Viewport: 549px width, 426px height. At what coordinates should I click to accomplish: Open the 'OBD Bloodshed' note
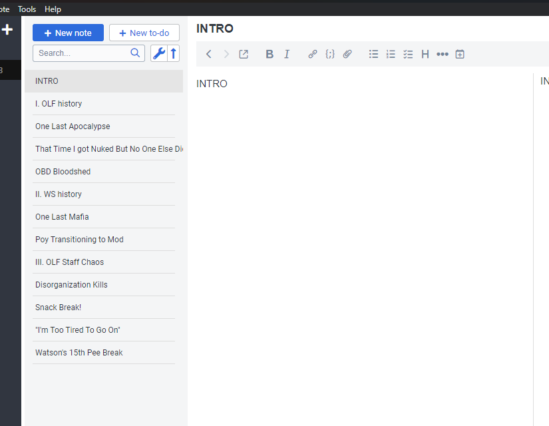point(104,172)
